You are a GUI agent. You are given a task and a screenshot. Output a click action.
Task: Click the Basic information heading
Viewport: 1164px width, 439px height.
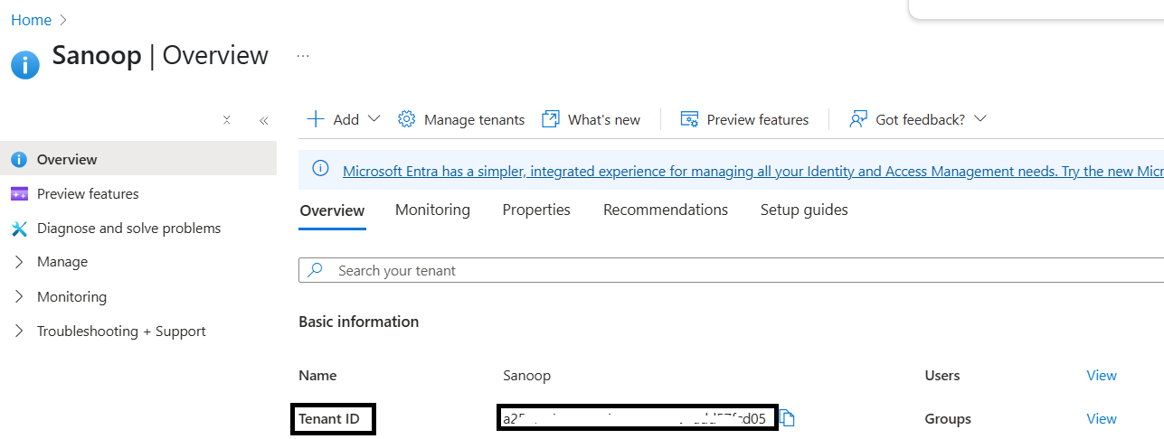click(x=359, y=322)
